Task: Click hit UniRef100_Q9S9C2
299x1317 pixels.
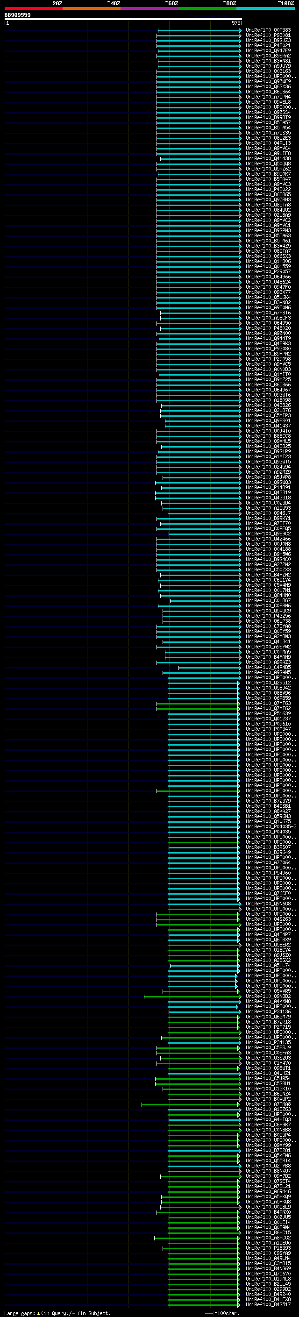Action: point(268,534)
